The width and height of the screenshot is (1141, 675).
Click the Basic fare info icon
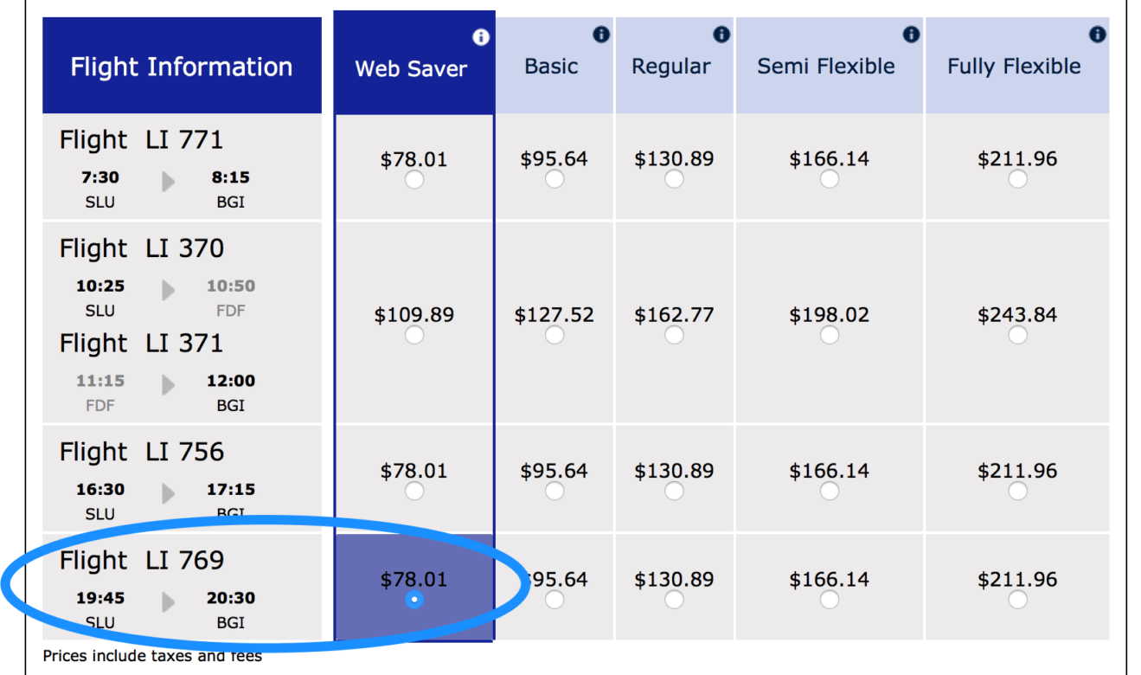point(601,35)
